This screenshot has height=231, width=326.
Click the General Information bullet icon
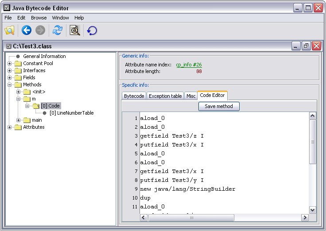(x=18, y=56)
